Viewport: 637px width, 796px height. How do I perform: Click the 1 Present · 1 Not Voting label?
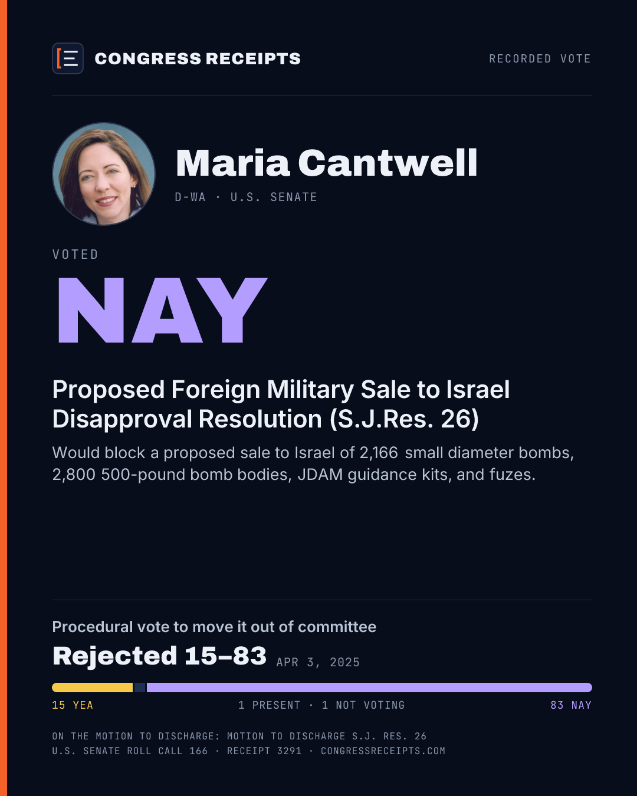(x=321, y=705)
